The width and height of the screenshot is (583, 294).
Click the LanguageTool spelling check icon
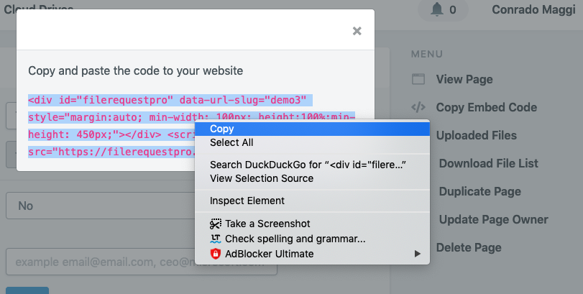tap(216, 239)
